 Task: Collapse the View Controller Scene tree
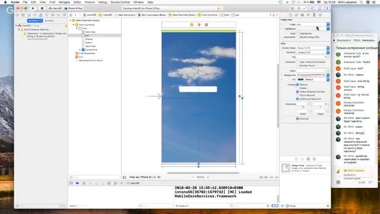[71, 20]
